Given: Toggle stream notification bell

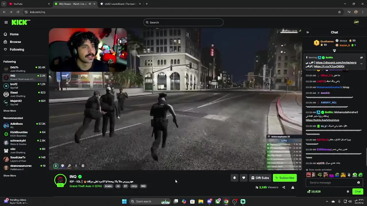Looking at the screenshot, I should (x=234, y=178).
